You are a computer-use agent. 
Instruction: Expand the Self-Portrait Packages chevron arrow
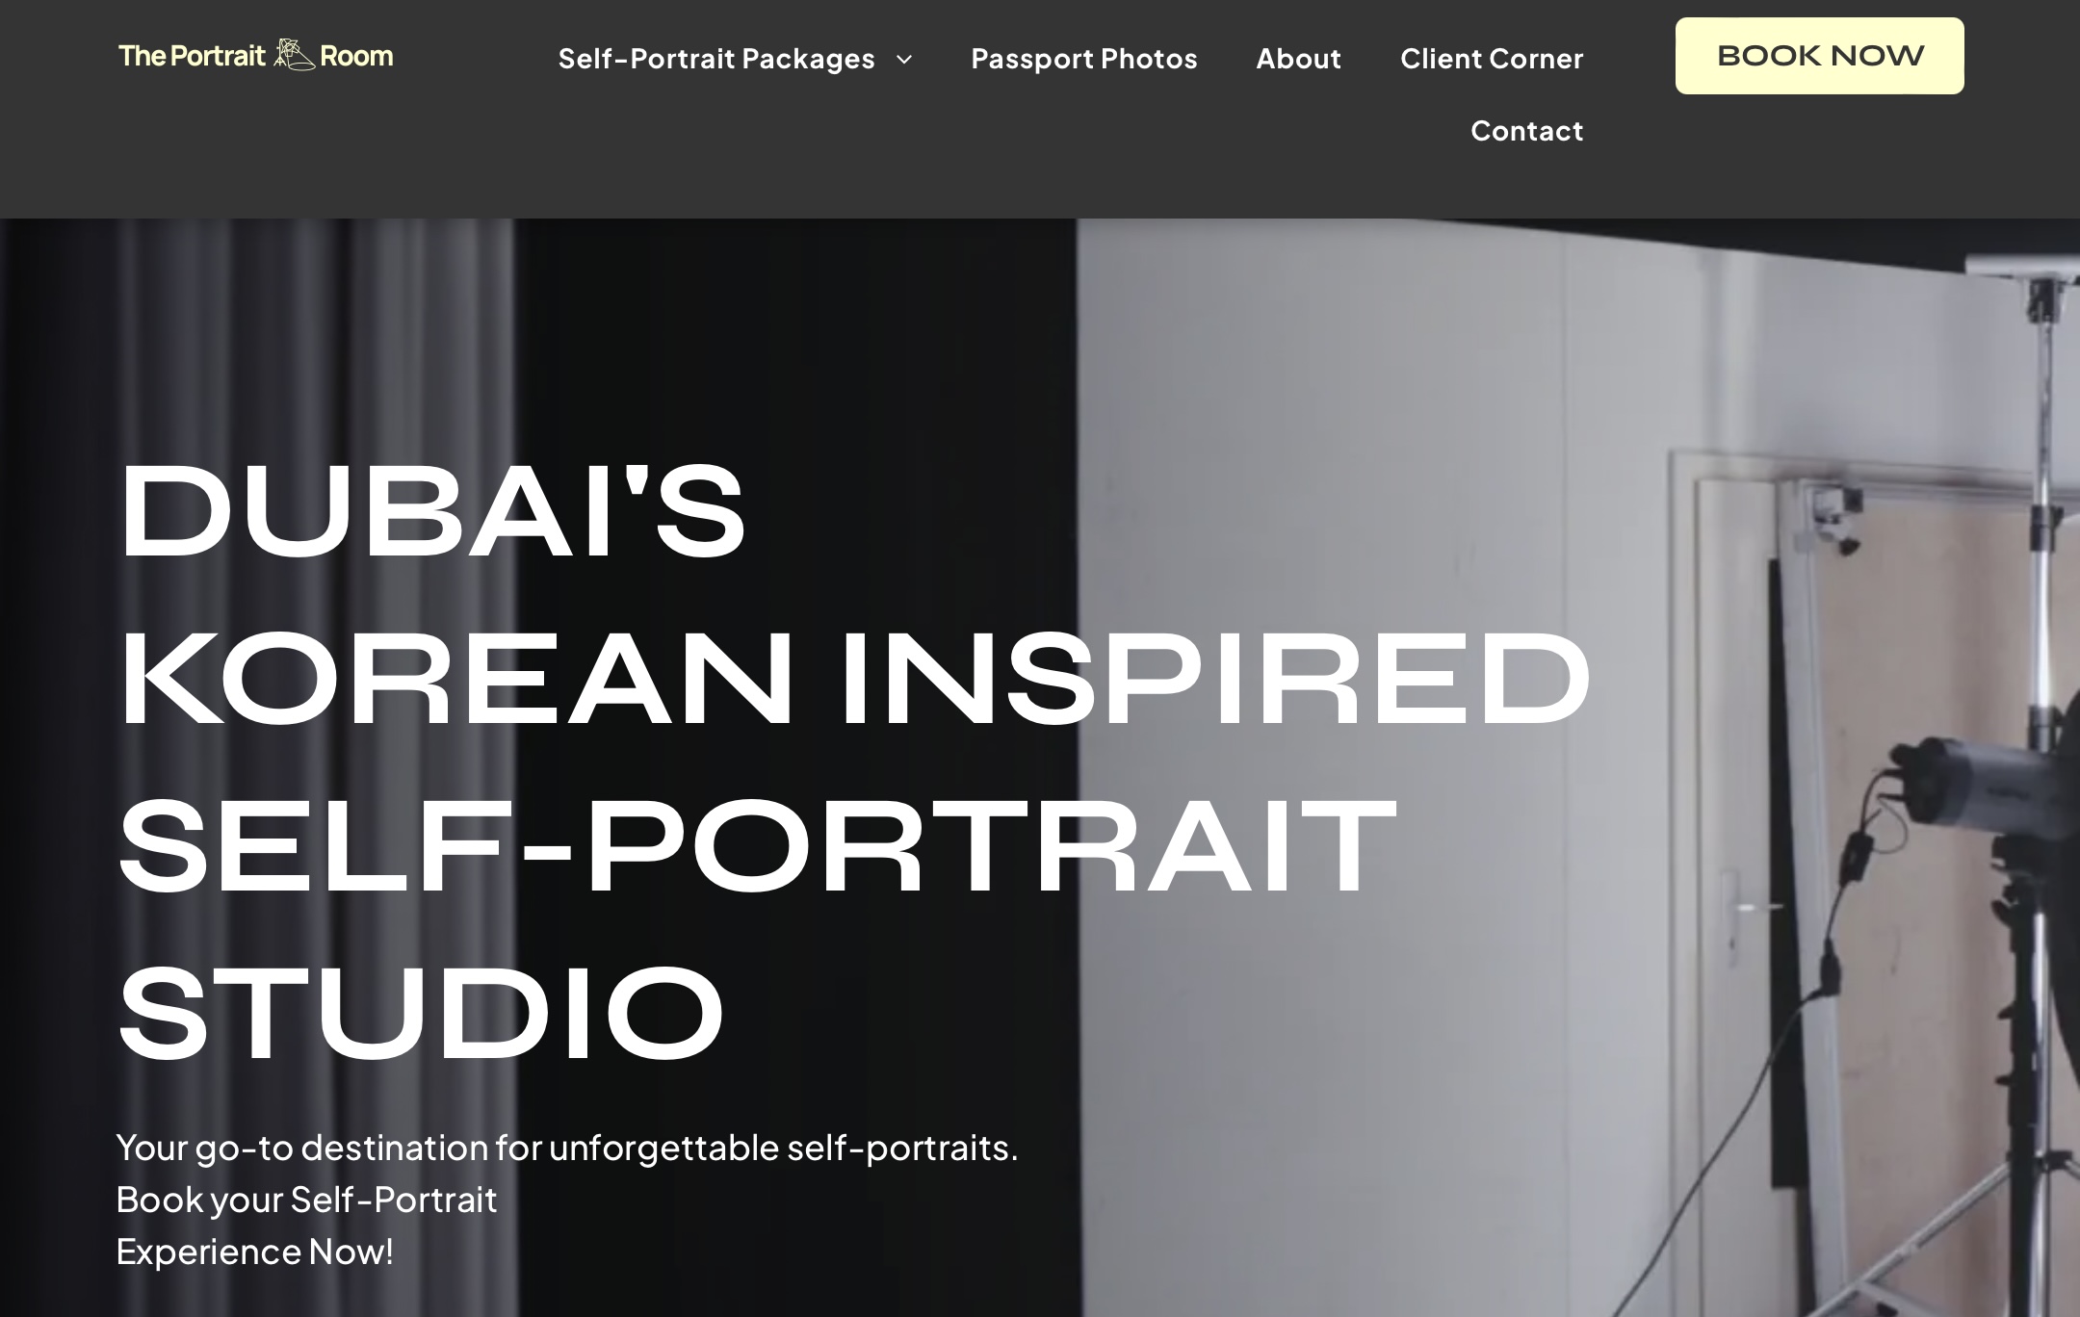(904, 60)
